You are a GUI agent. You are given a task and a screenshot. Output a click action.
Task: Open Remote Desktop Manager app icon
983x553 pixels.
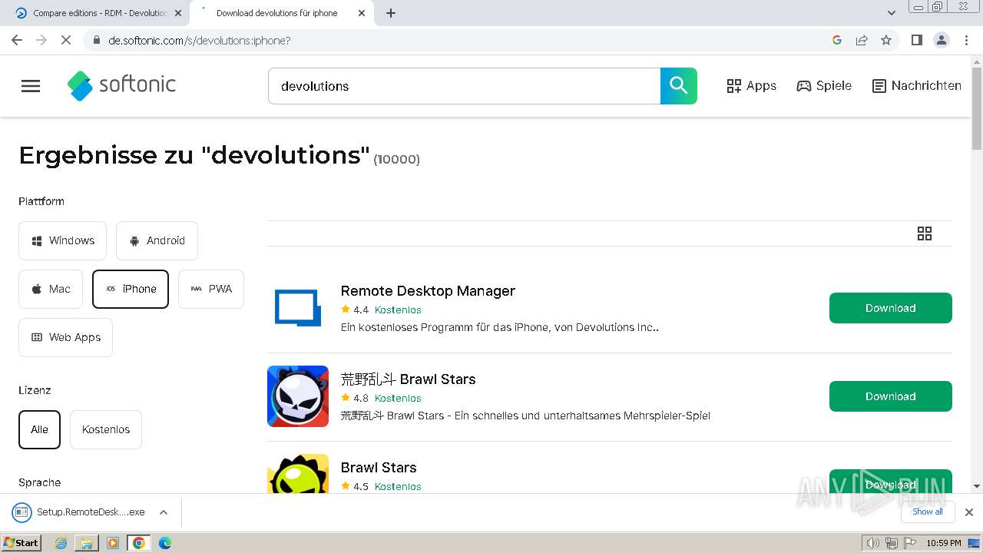(298, 308)
